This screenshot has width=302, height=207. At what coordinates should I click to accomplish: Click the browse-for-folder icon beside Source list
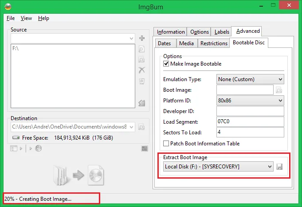point(141,59)
